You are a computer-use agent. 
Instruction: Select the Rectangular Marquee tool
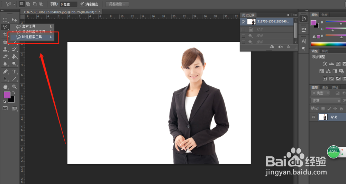click(x=5, y=20)
